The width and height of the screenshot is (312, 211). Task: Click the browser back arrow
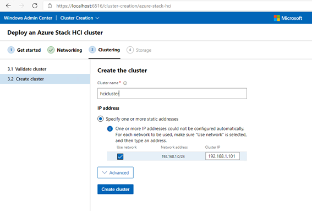[x=8, y=6]
